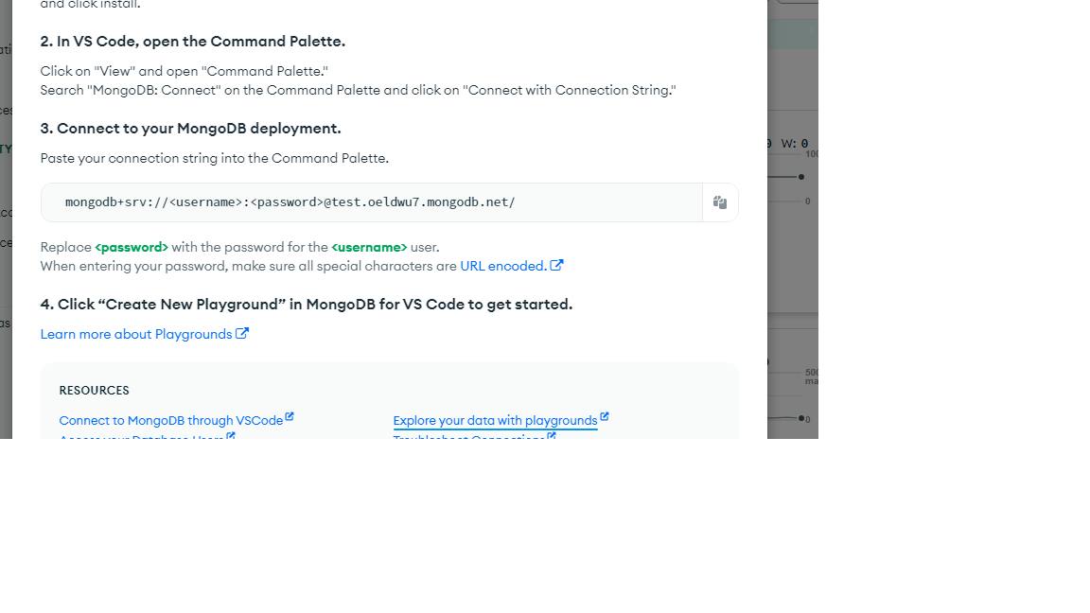The width and height of the screenshot is (1090, 613).
Task: Click the lower chart's end data point
Action: click(x=801, y=418)
